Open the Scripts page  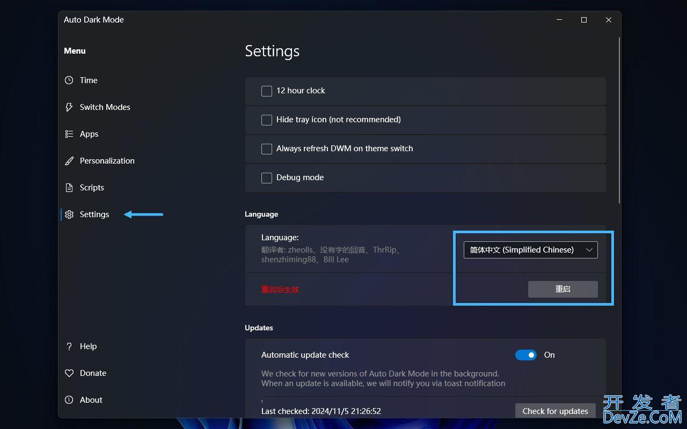[92, 188]
